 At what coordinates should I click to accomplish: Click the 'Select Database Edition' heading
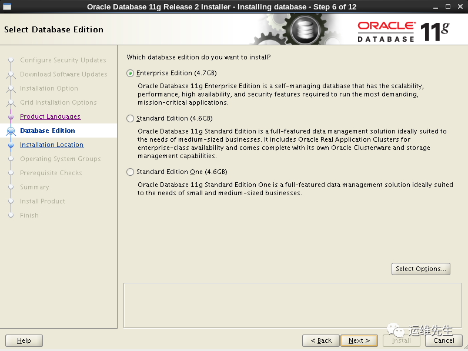(x=54, y=29)
